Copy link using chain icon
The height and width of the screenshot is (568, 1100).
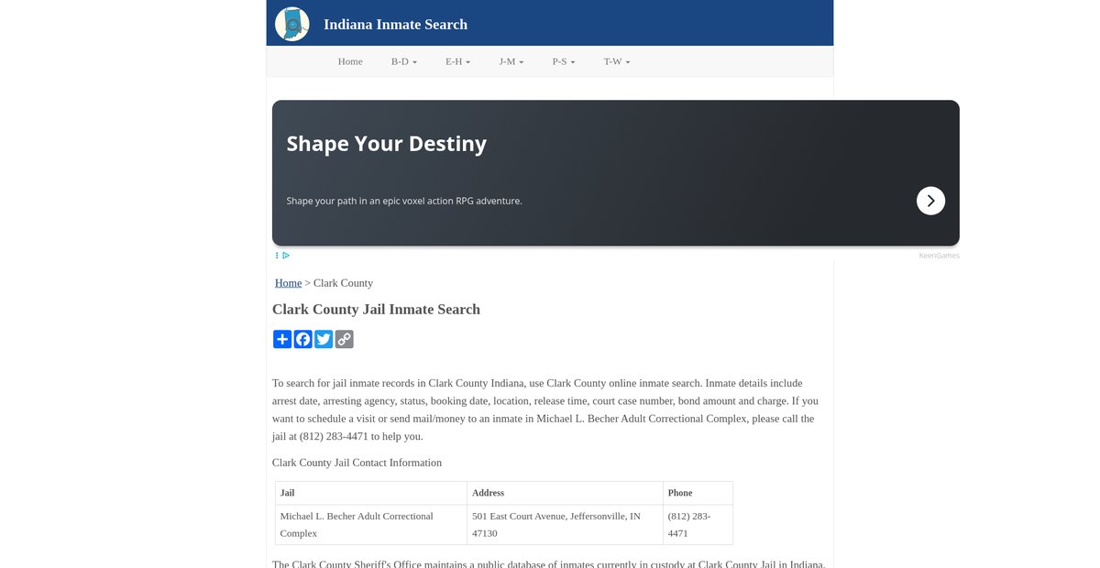click(344, 339)
